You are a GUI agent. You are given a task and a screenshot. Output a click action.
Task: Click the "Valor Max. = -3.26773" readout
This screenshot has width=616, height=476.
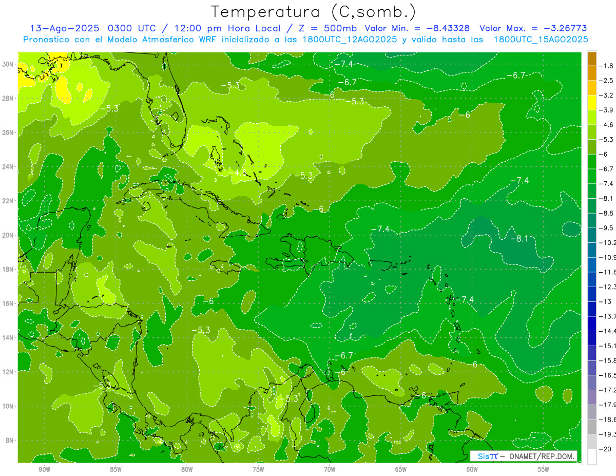coord(533,29)
